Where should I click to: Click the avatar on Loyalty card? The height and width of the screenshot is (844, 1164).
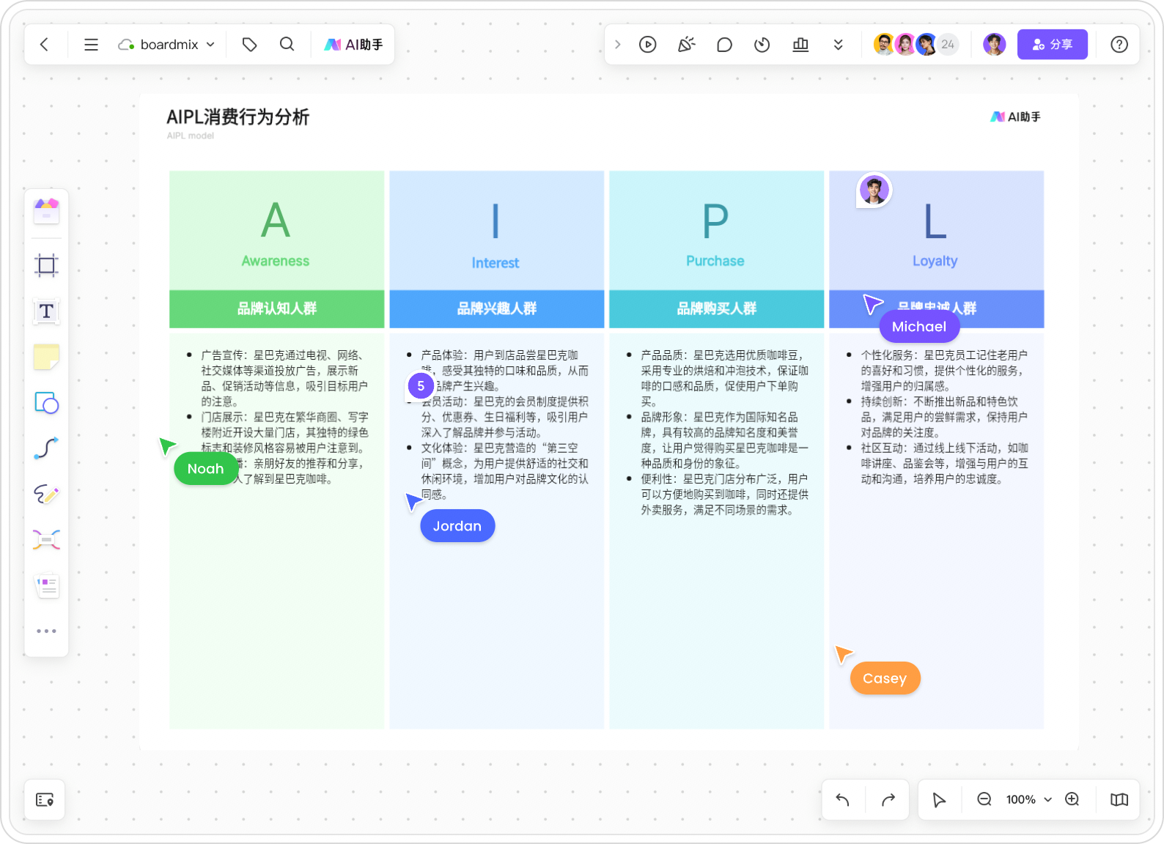[874, 190]
